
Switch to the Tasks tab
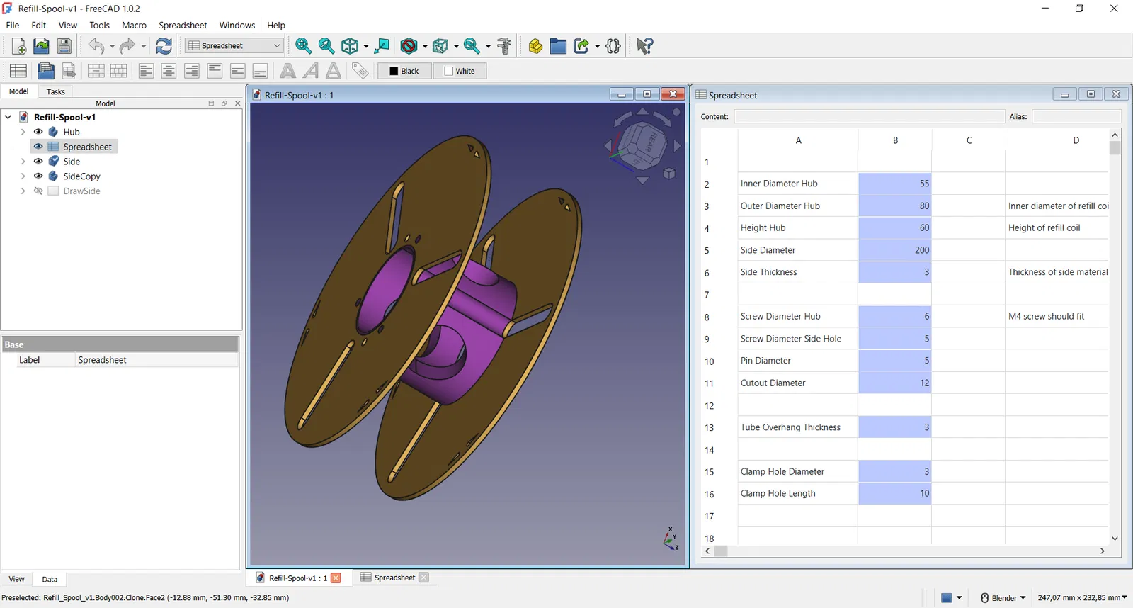point(55,91)
